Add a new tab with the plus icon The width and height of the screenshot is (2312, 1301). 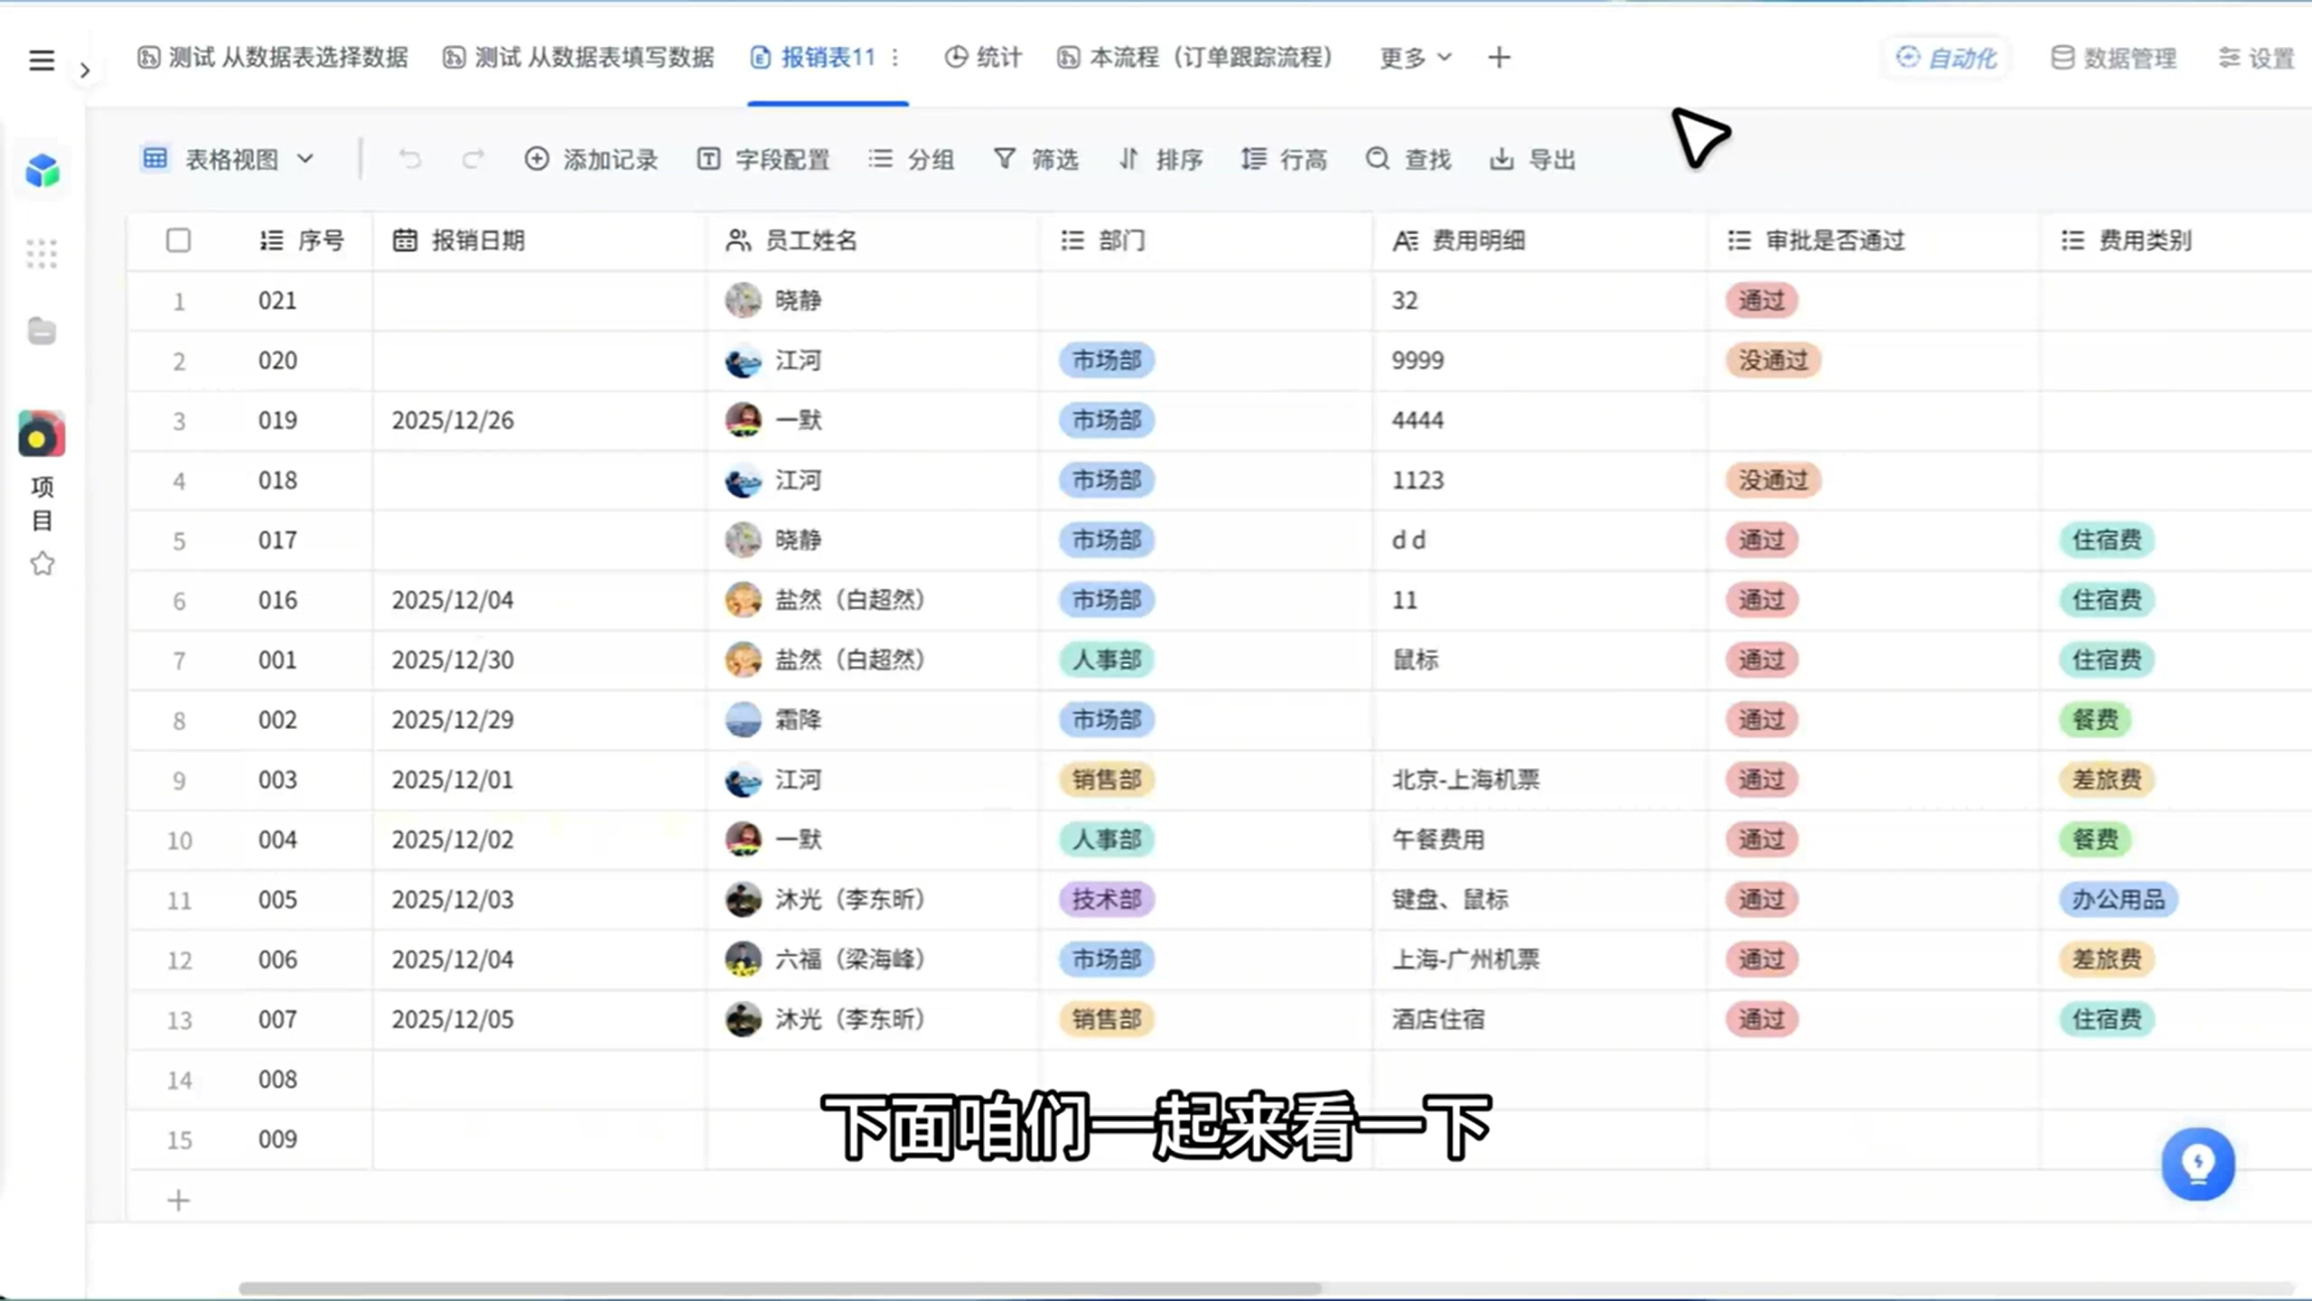point(1499,58)
